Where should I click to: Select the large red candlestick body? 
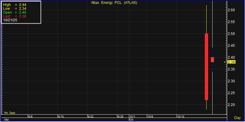[x=206, y=67]
